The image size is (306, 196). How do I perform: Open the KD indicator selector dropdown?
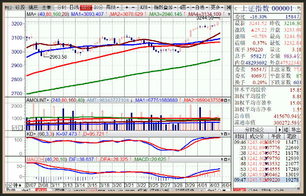click(x=31, y=134)
